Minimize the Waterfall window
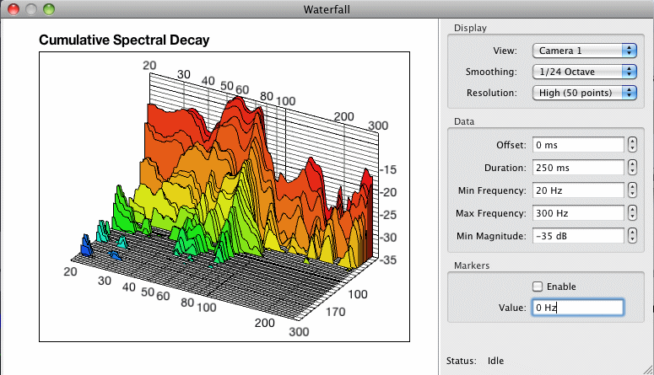The width and height of the screenshot is (654, 375). (30, 9)
